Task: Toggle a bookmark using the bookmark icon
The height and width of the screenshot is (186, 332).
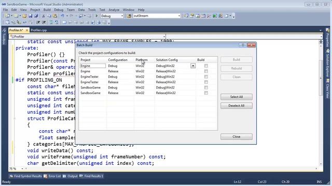Action: (x=64, y=22)
